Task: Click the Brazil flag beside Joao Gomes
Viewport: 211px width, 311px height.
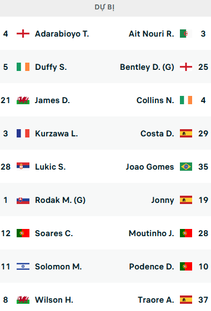Action: click(x=186, y=167)
